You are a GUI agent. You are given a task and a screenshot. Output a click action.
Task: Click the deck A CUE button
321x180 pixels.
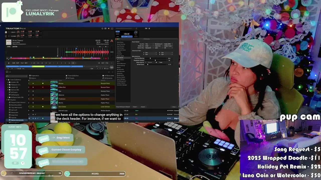click(14, 63)
